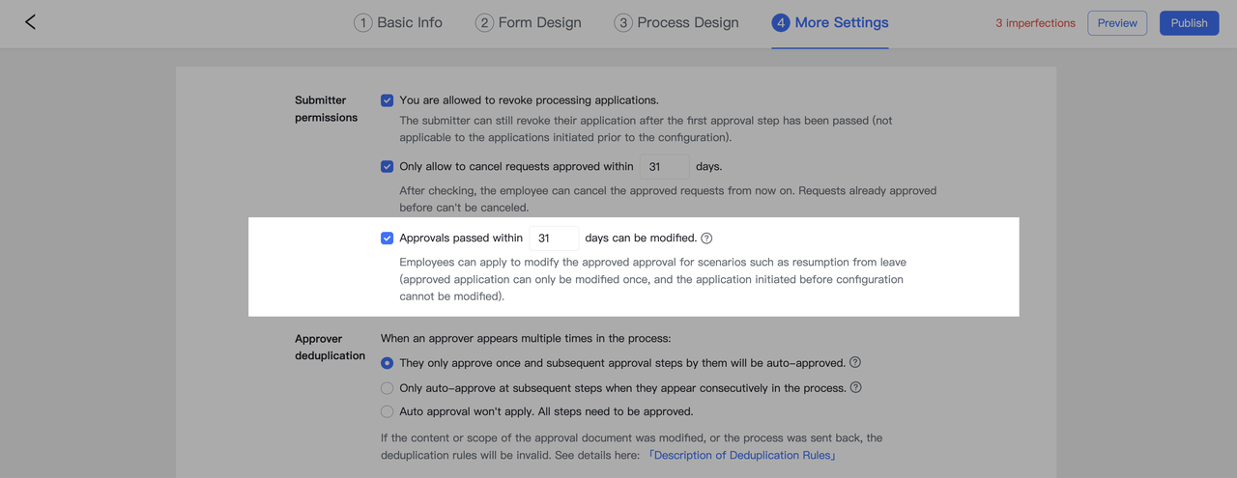Open the Form Design tab

(x=539, y=22)
